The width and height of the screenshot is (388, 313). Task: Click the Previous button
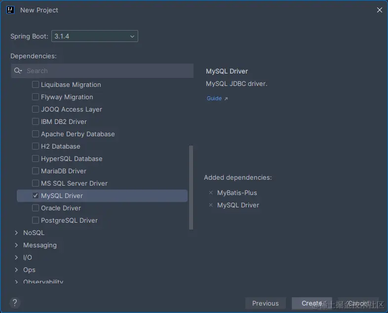[265, 303]
